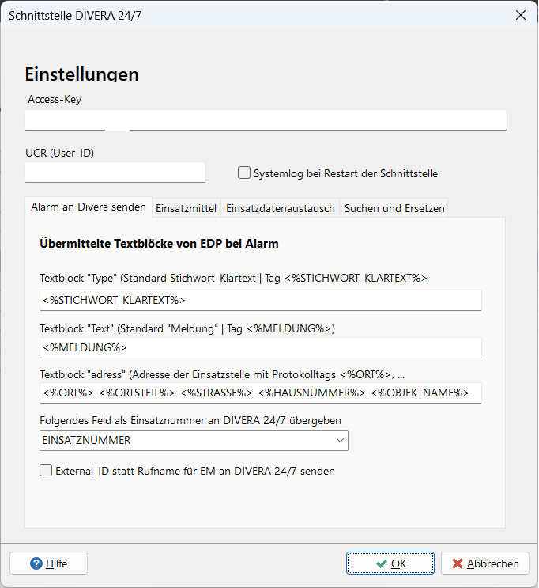Click heading Übermittelte Textblöcke von EDP bei Alarm
The image size is (539, 588).
(x=159, y=244)
